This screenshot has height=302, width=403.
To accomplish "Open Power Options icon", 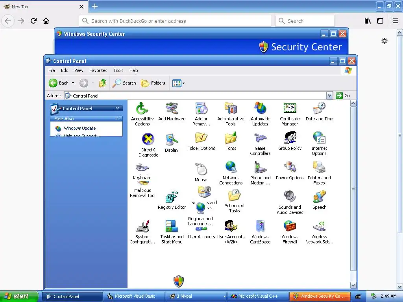I will 290,171.
